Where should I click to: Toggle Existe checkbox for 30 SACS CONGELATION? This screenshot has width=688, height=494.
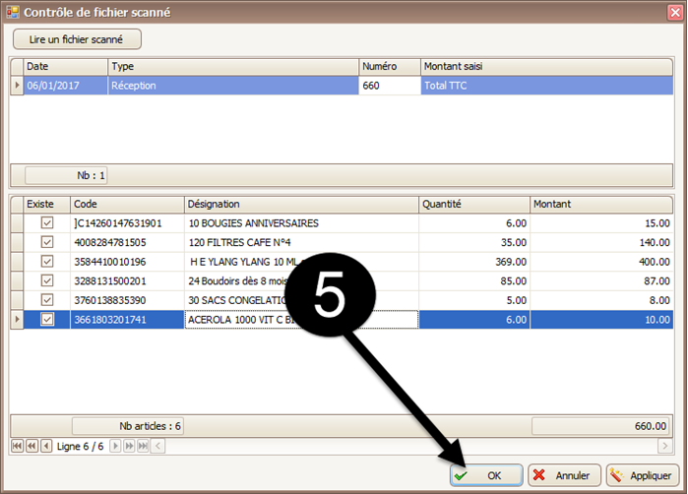47,300
